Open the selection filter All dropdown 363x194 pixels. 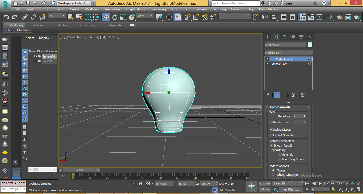point(57,16)
